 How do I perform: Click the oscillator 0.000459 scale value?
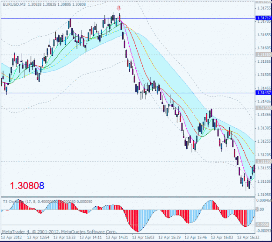(x=264, y=201)
